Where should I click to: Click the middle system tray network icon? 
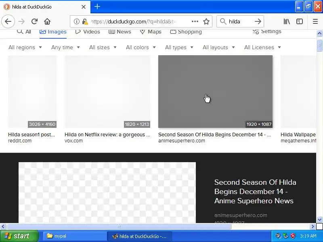coord(286,236)
